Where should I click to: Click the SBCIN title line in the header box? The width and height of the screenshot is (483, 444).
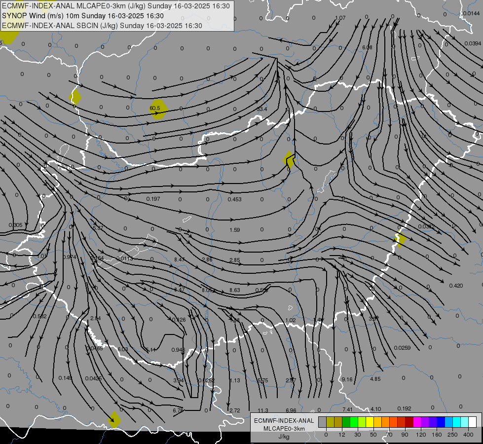pyautogui.click(x=102, y=26)
